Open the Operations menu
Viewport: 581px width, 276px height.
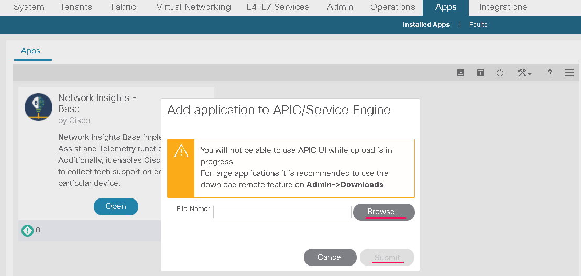(393, 7)
